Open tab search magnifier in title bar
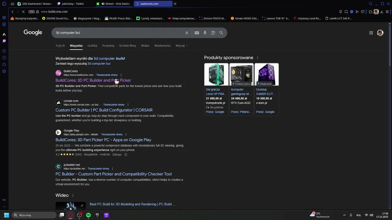392x220 pixels. coord(371,4)
